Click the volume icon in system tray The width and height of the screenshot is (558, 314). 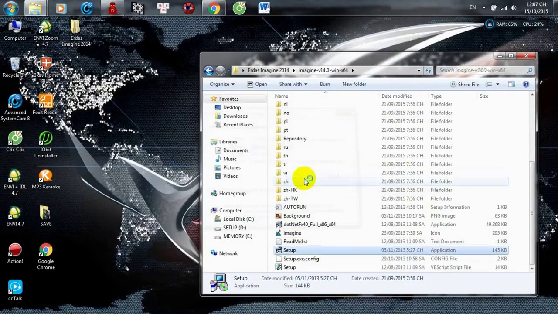click(x=514, y=8)
